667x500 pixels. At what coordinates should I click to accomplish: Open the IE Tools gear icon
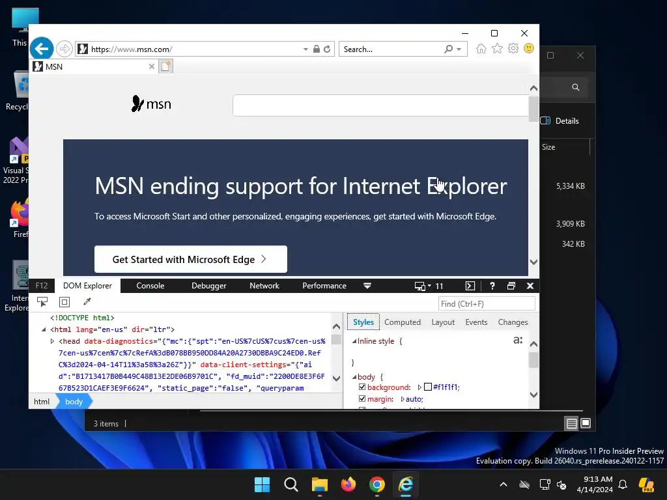[513, 48]
